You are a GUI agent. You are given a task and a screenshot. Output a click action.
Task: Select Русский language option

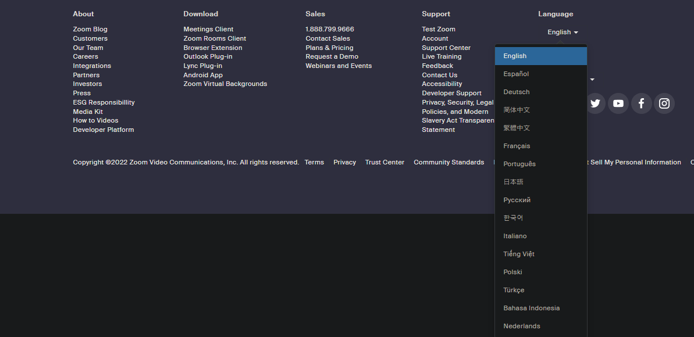pos(541,200)
